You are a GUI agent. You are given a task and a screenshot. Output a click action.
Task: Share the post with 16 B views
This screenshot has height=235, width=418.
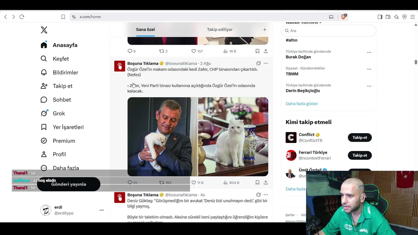click(266, 51)
